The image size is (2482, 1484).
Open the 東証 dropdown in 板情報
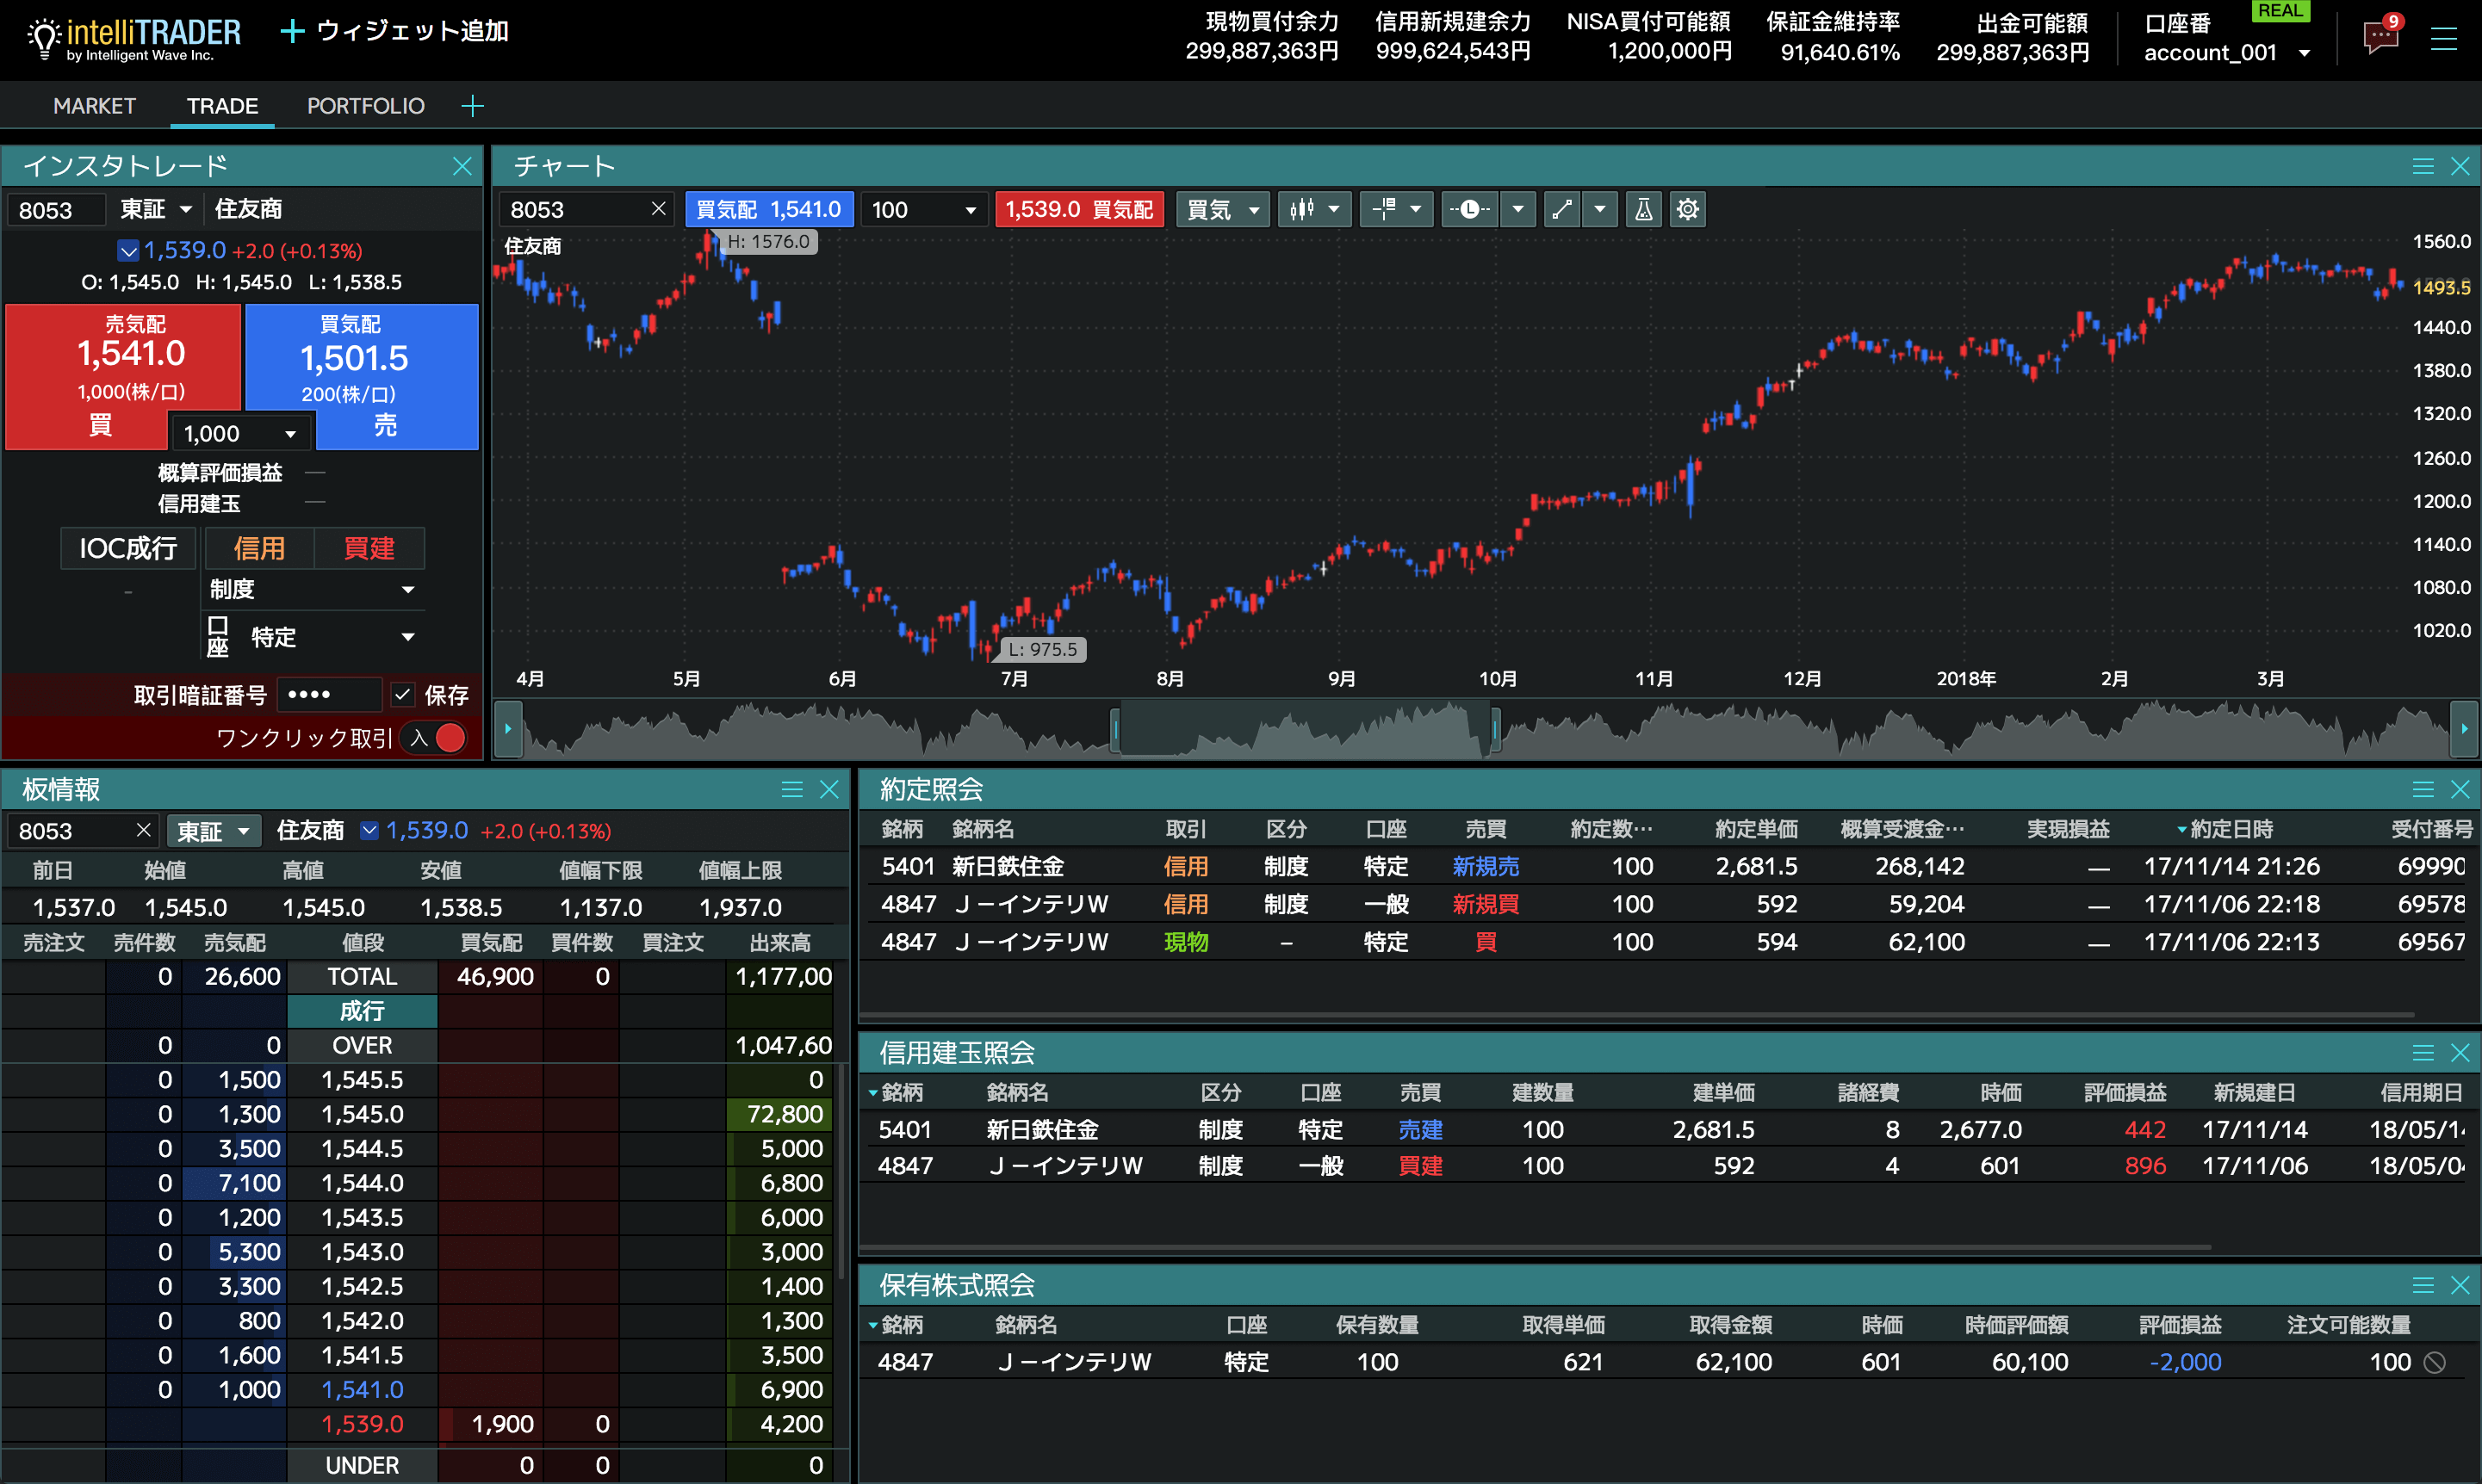click(x=213, y=830)
